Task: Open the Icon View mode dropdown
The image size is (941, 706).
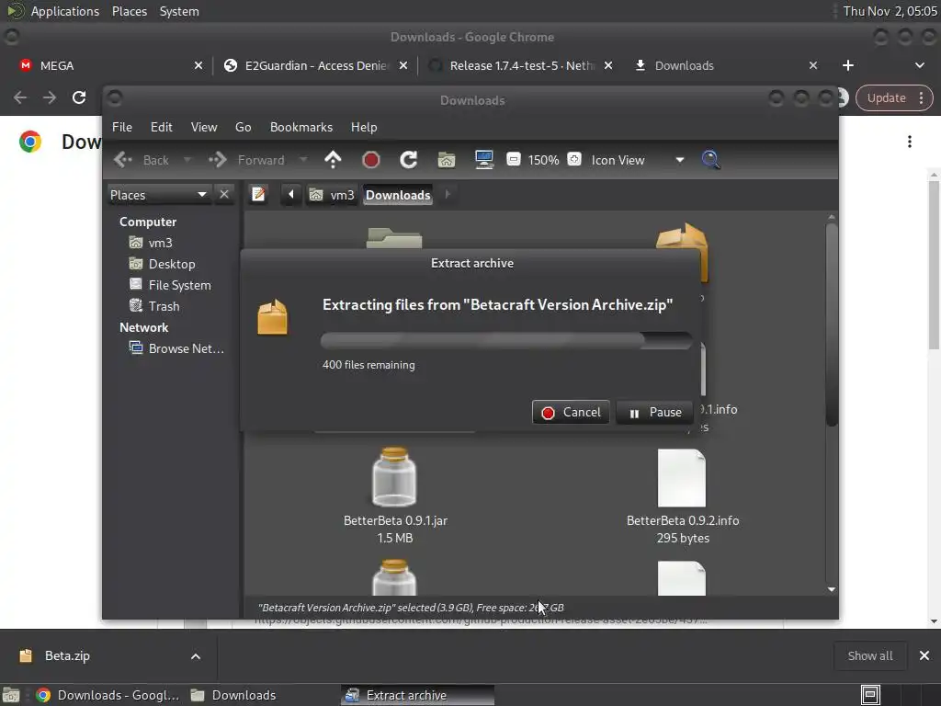Action: pos(638,160)
